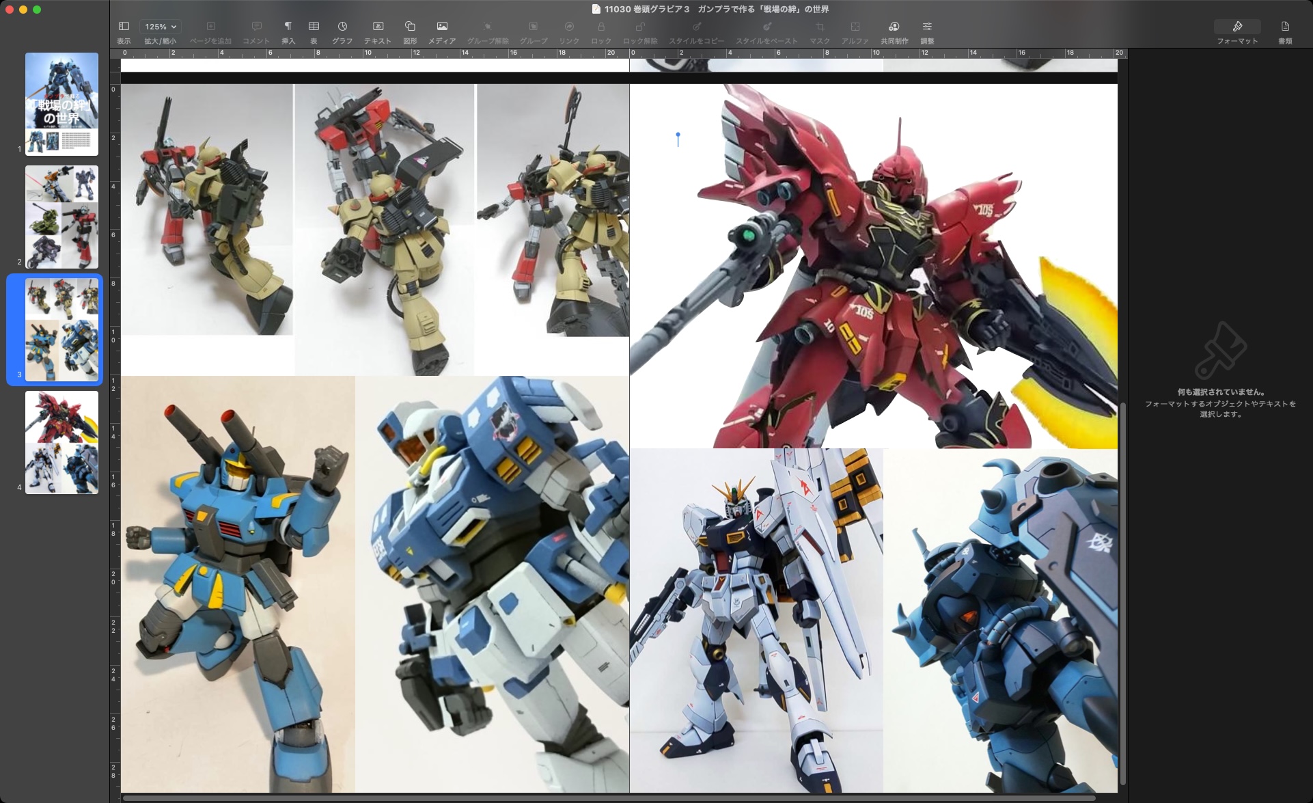The height and width of the screenshot is (803, 1313).
Task: Click the document title in title bar
Action: pos(716,9)
